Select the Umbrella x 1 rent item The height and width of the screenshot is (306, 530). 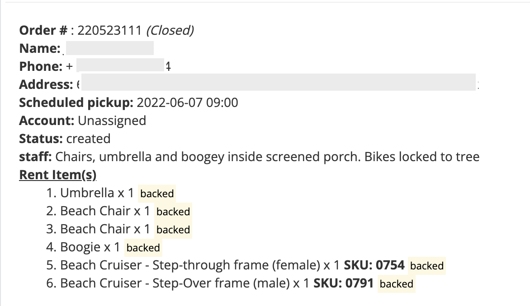pyautogui.click(x=90, y=193)
